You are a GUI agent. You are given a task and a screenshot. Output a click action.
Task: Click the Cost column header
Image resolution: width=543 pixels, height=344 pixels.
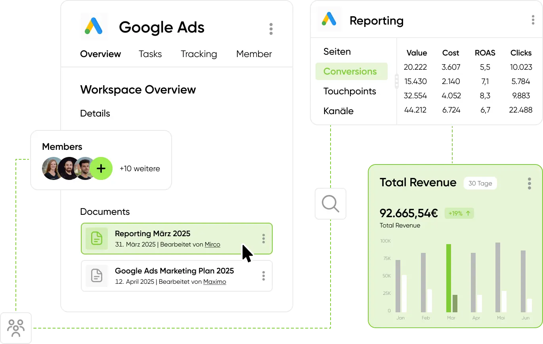(451, 53)
